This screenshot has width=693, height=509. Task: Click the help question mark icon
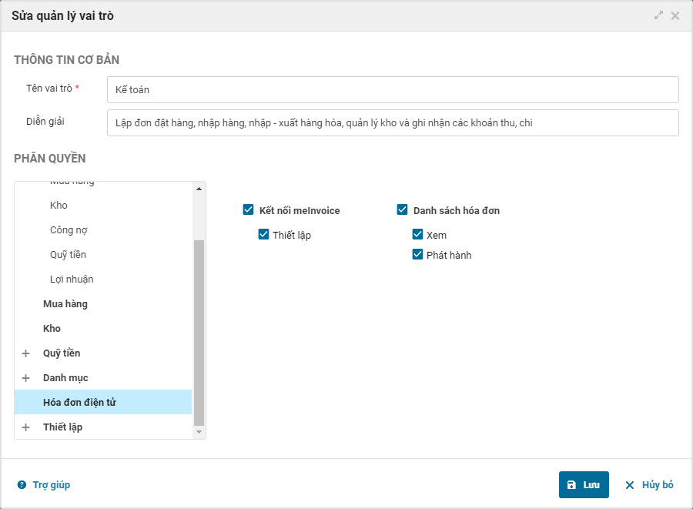(x=22, y=485)
